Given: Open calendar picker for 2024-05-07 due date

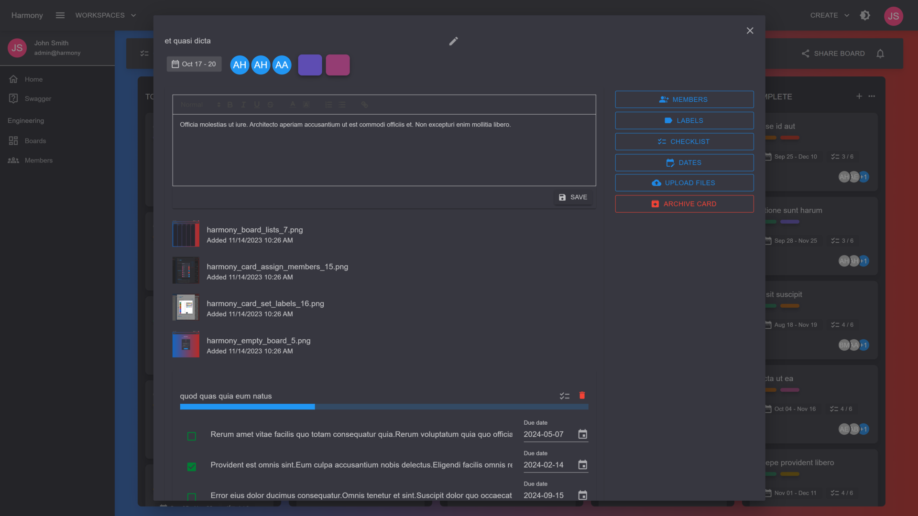Looking at the screenshot, I should (582, 434).
